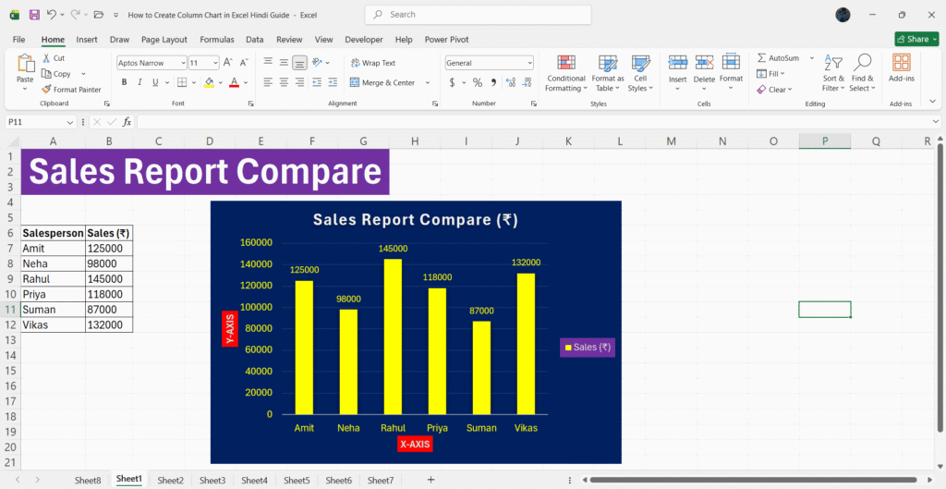Toggle bold formatting
The height and width of the screenshot is (489, 946).
(125, 82)
